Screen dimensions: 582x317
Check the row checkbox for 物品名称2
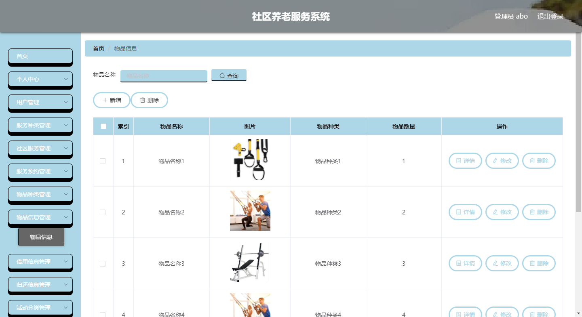pos(103,212)
